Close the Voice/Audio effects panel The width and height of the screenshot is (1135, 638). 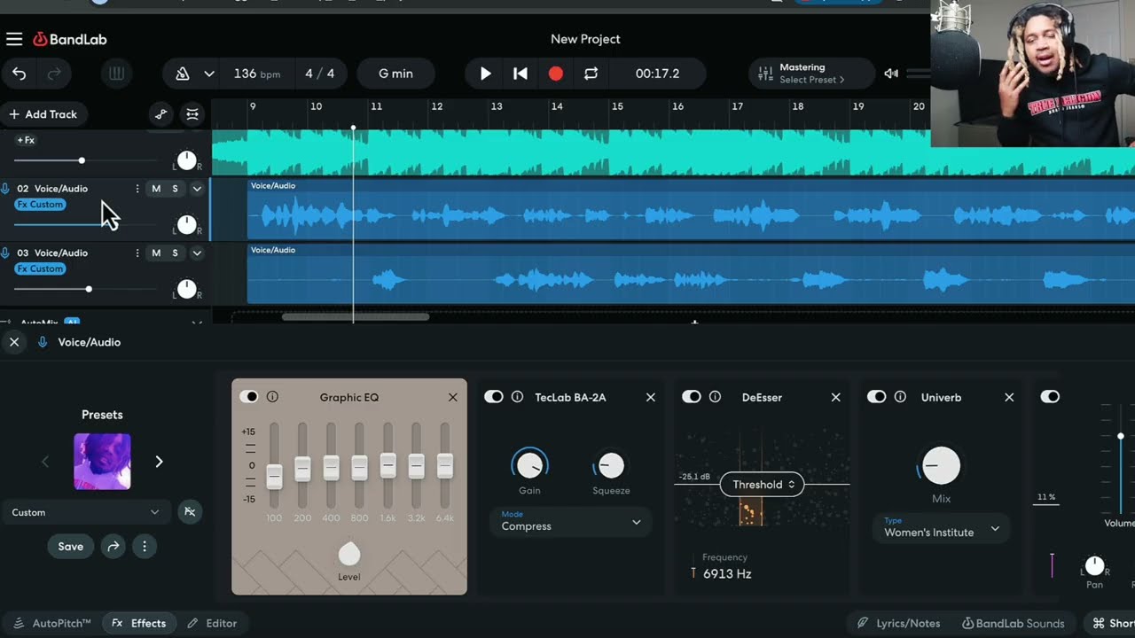14,341
